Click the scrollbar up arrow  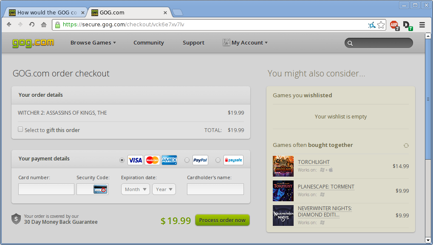point(428,36)
